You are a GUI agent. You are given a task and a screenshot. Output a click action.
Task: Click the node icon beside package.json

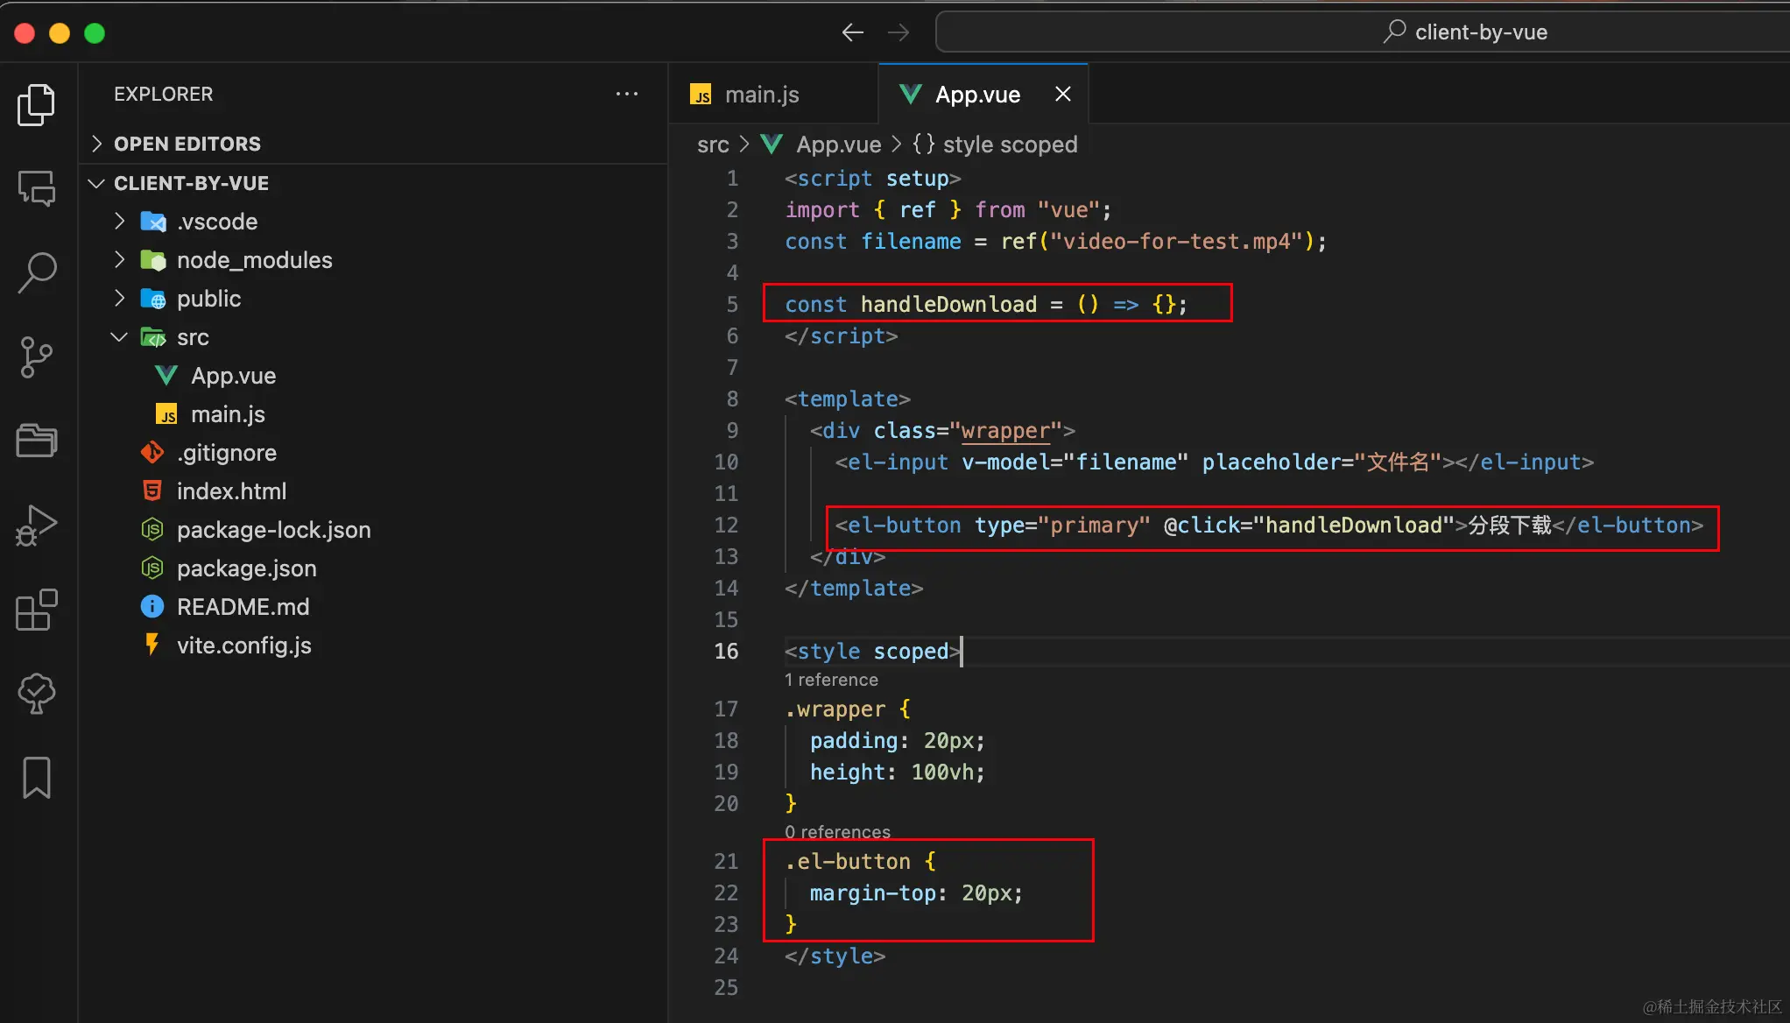coord(152,568)
